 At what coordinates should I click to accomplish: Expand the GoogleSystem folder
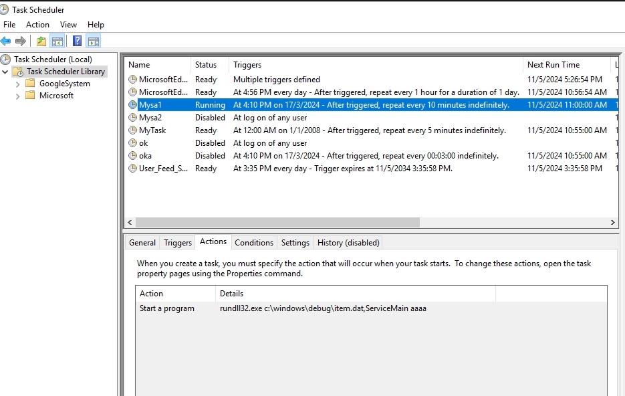click(x=18, y=84)
